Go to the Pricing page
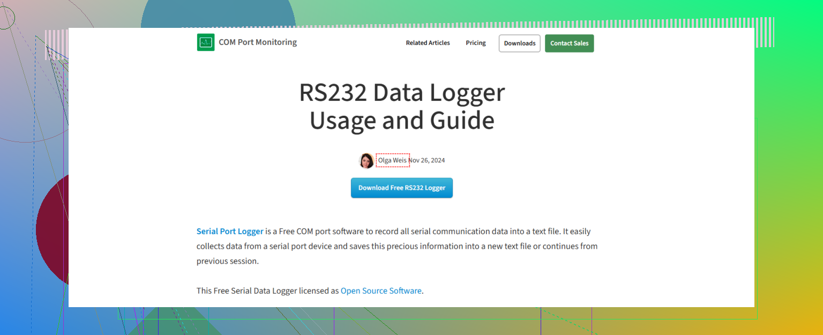The height and width of the screenshot is (335, 823). [x=475, y=43]
